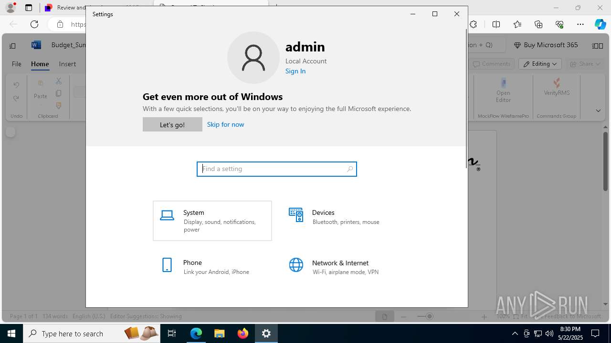
Task: Click the Format Painter icon in Word
Action: click(59, 105)
